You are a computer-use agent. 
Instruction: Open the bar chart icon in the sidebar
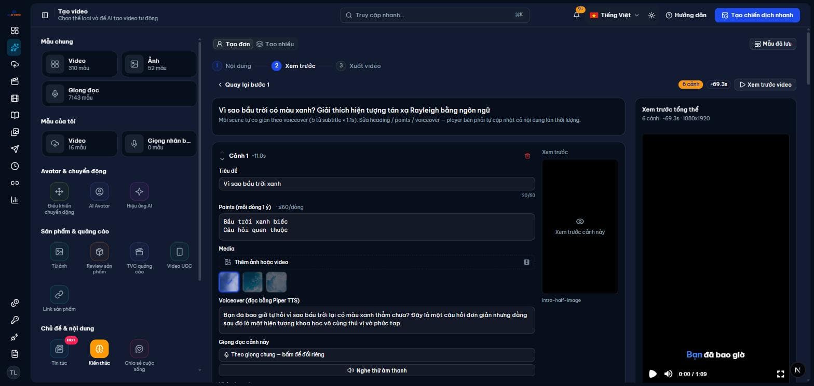(15, 200)
